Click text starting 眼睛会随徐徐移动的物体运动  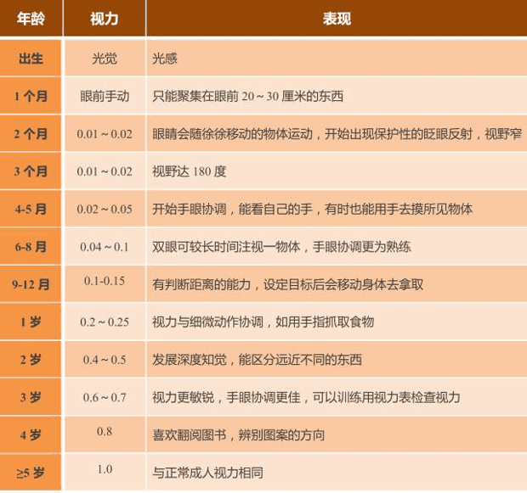(337, 133)
